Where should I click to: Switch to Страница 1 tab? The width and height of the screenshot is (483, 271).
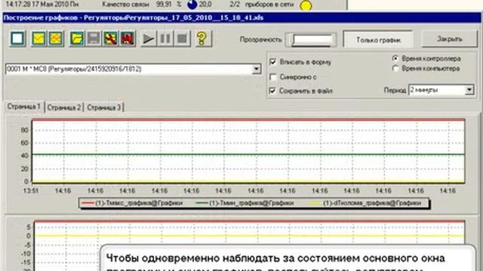pyautogui.click(x=24, y=107)
